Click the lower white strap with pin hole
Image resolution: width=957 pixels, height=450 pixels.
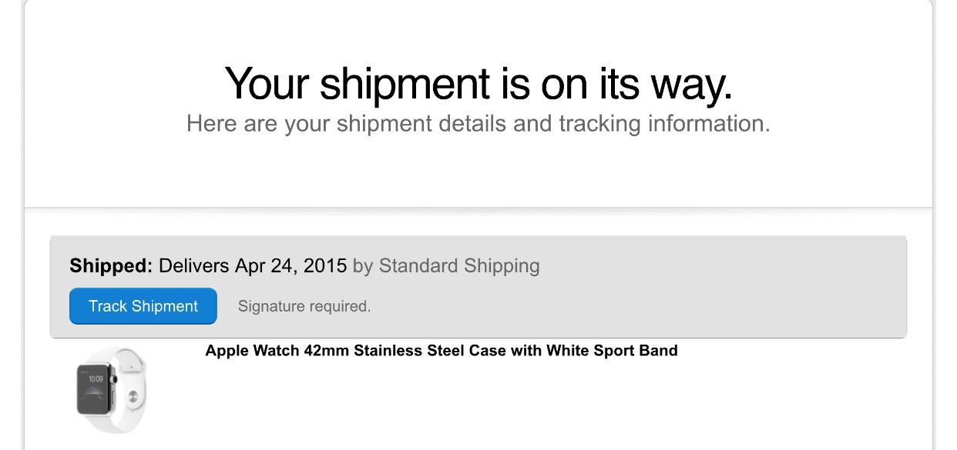(x=133, y=400)
